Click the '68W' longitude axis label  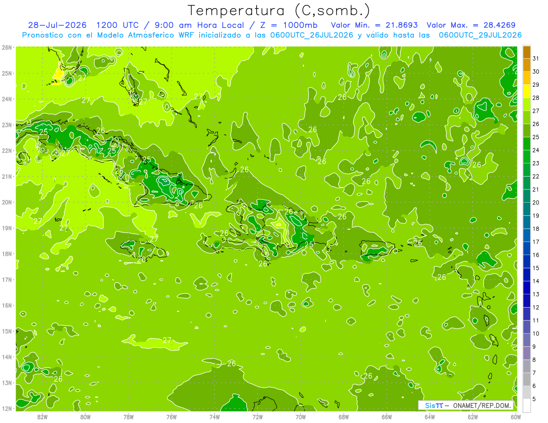coord(343,416)
